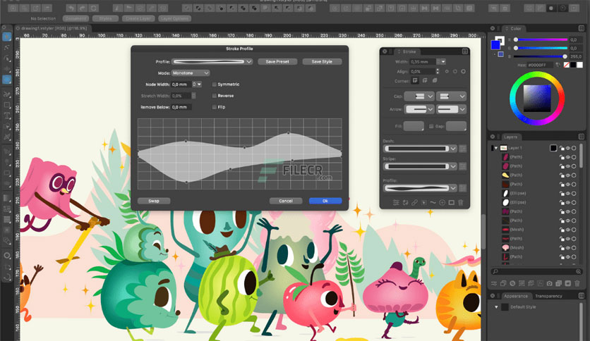
Task: Click the Hex #0000FF input field
Action: tap(541, 65)
